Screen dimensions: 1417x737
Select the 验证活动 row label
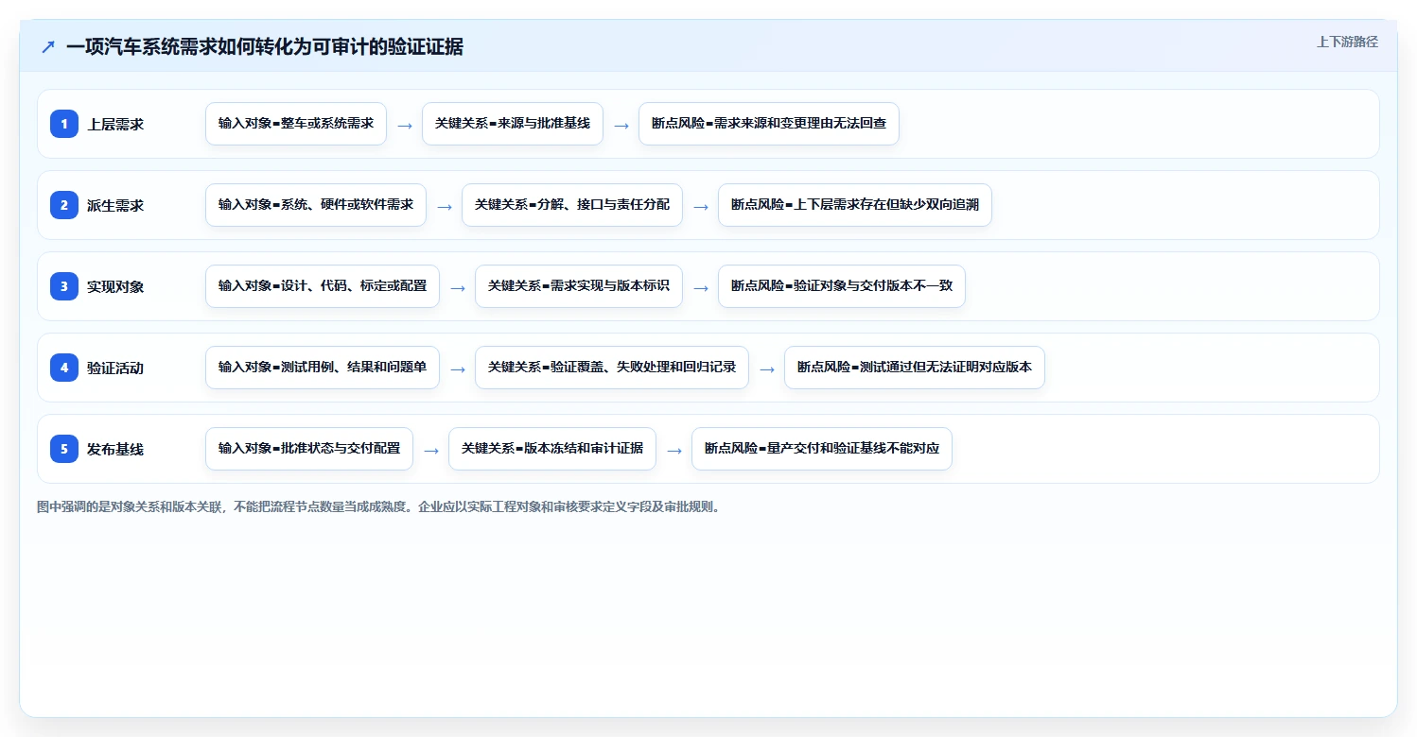click(x=115, y=368)
